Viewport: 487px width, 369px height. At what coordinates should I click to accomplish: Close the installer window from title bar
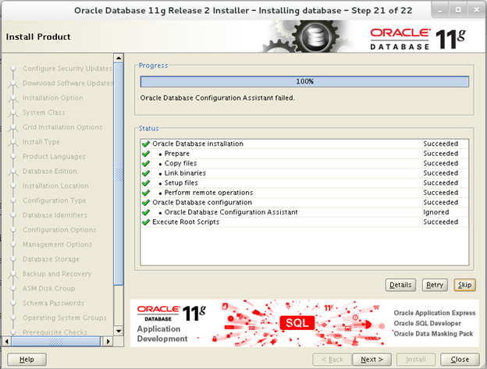(x=476, y=10)
